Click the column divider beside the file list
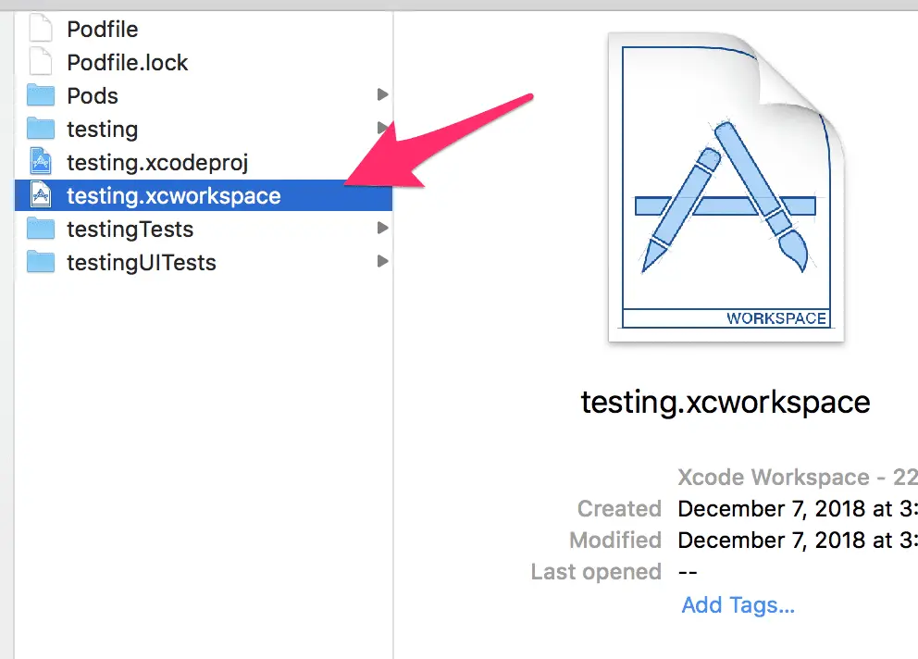Viewport: 918px width, 659px height. [x=393, y=334]
